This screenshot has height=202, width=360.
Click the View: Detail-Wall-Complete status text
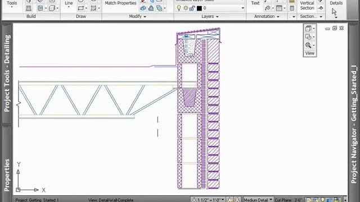[x=111, y=200]
